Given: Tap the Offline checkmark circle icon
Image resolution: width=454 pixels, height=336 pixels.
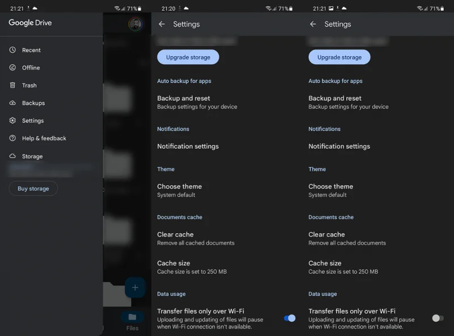Looking at the screenshot, I should pos(12,68).
